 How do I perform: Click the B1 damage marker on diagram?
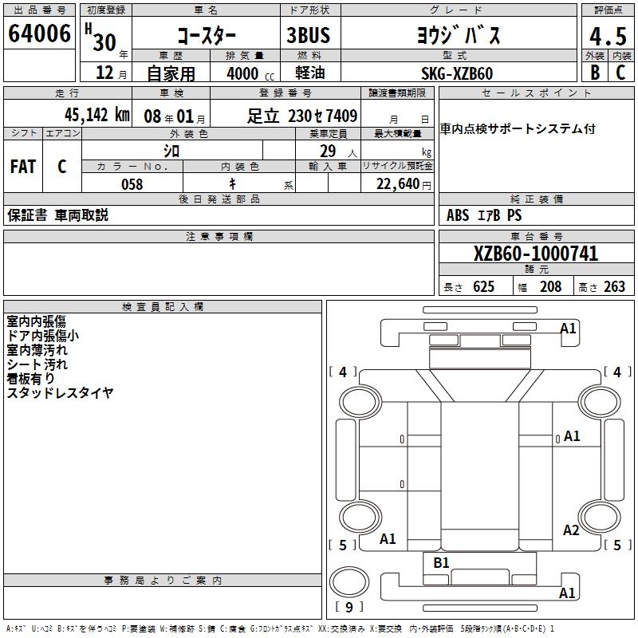pyautogui.click(x=441, y=563)
